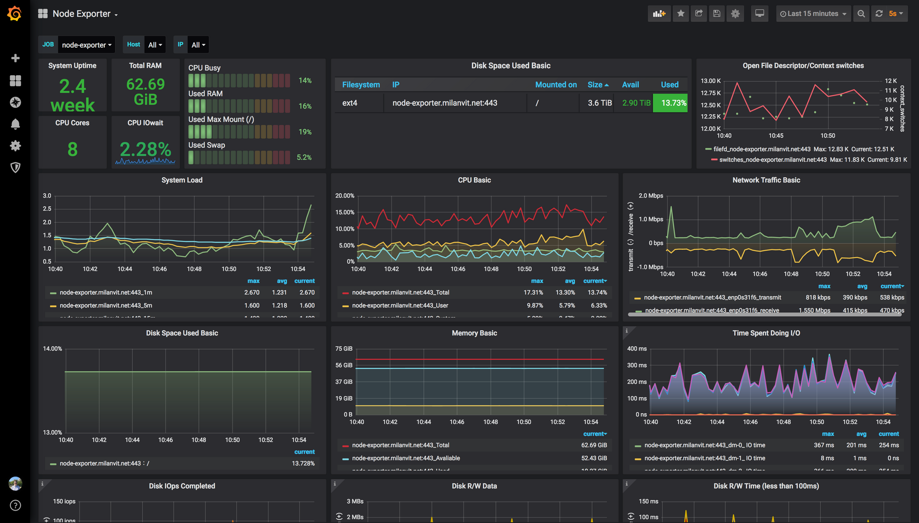
Task: Sort disk table by Size column
Action: 598,84
